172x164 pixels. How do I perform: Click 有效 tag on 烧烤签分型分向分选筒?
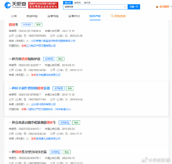click(x=67, y=152)
